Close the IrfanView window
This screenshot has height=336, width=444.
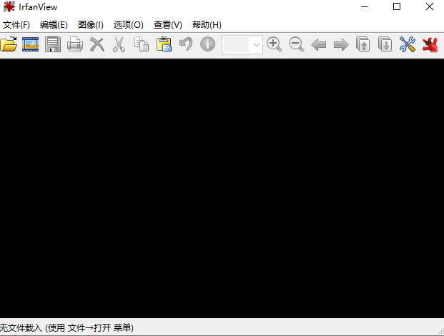(x=429, y=6)
